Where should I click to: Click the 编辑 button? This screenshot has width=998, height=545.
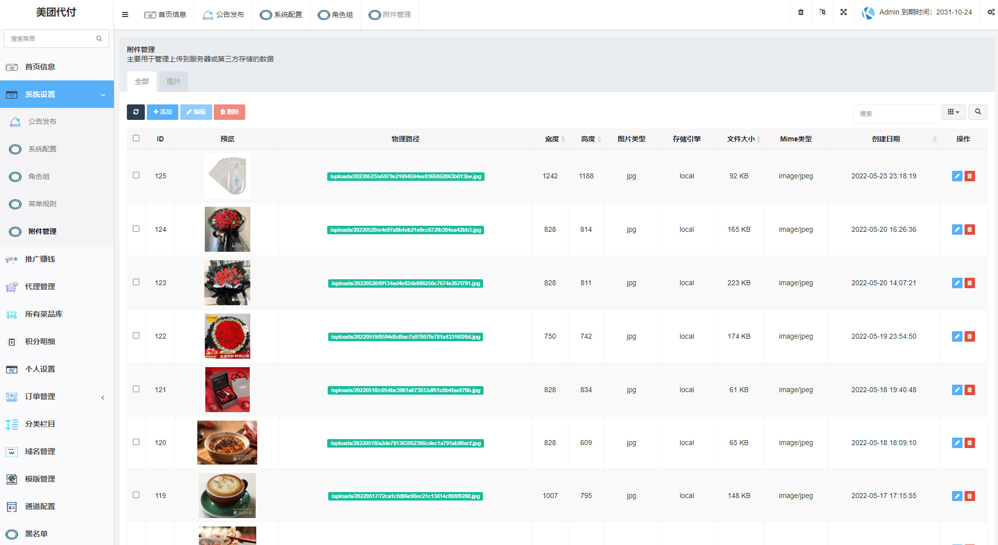coord(196,112)
